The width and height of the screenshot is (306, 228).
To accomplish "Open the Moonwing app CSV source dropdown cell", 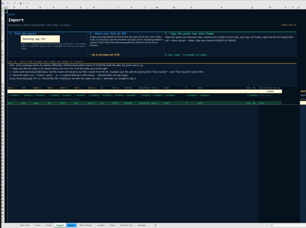I will (40, 39).
